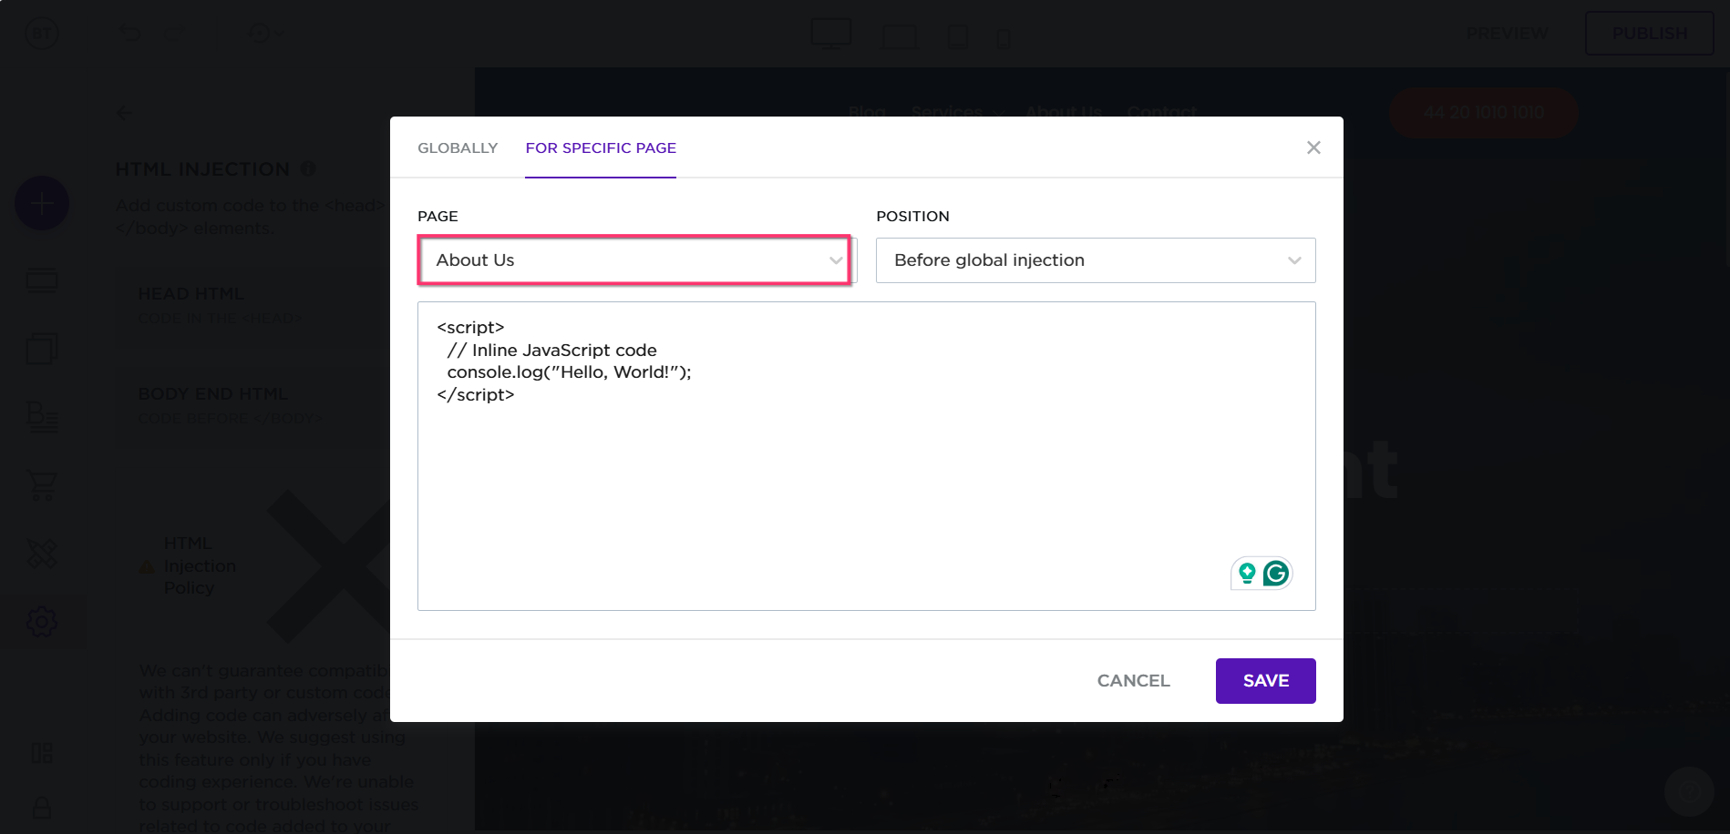This screenshot has width=1730, height=834.
Task: Open the design tools sidebar icon
Action: (42, 554)
